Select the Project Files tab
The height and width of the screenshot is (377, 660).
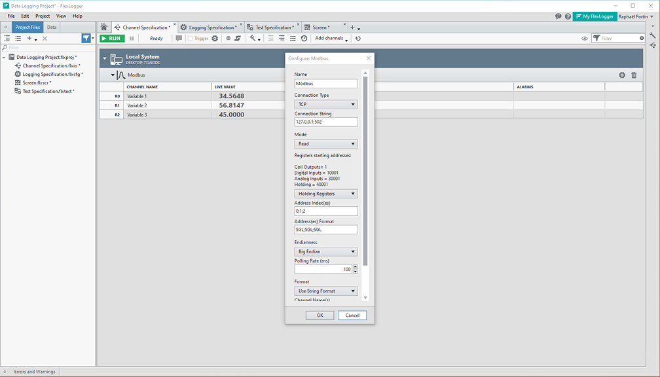(x=27, y=27)
